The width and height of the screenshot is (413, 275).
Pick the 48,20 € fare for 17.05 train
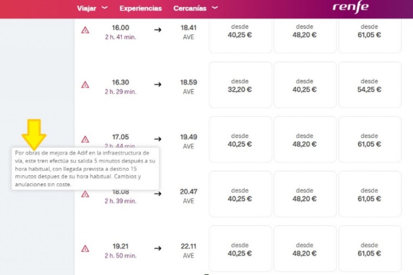305,140
